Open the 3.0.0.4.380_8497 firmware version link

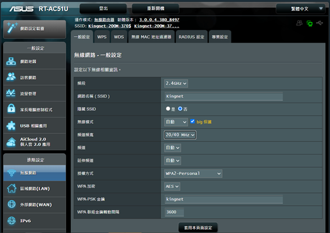159,20
